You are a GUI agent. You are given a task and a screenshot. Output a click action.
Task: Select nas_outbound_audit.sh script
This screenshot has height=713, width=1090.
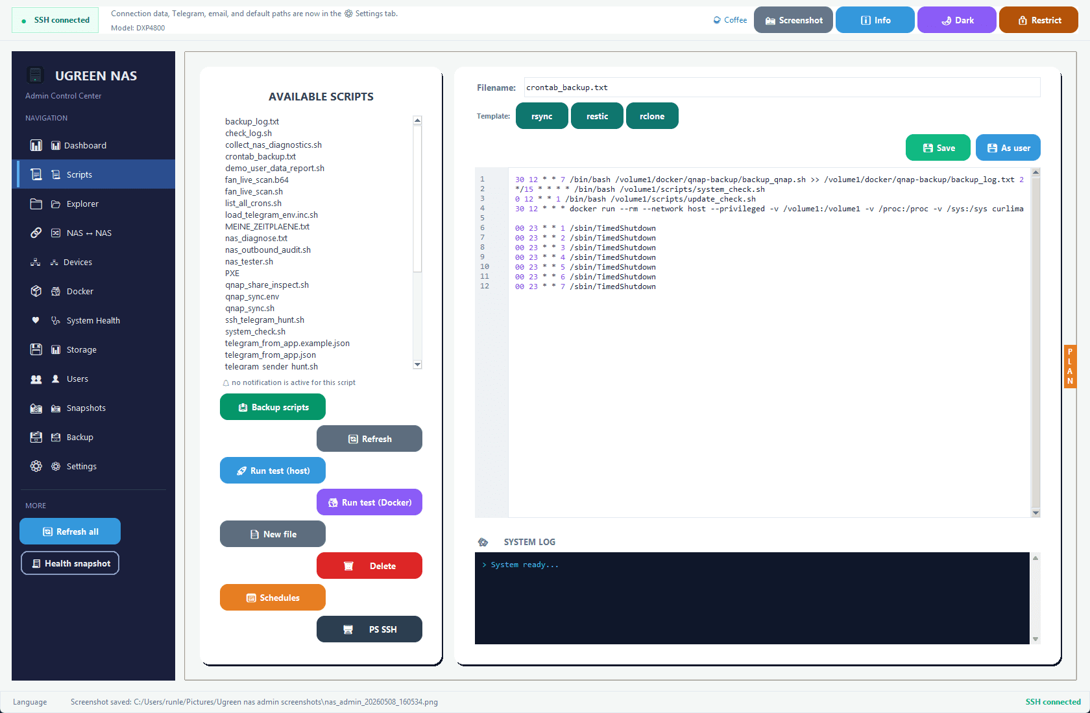268,250
